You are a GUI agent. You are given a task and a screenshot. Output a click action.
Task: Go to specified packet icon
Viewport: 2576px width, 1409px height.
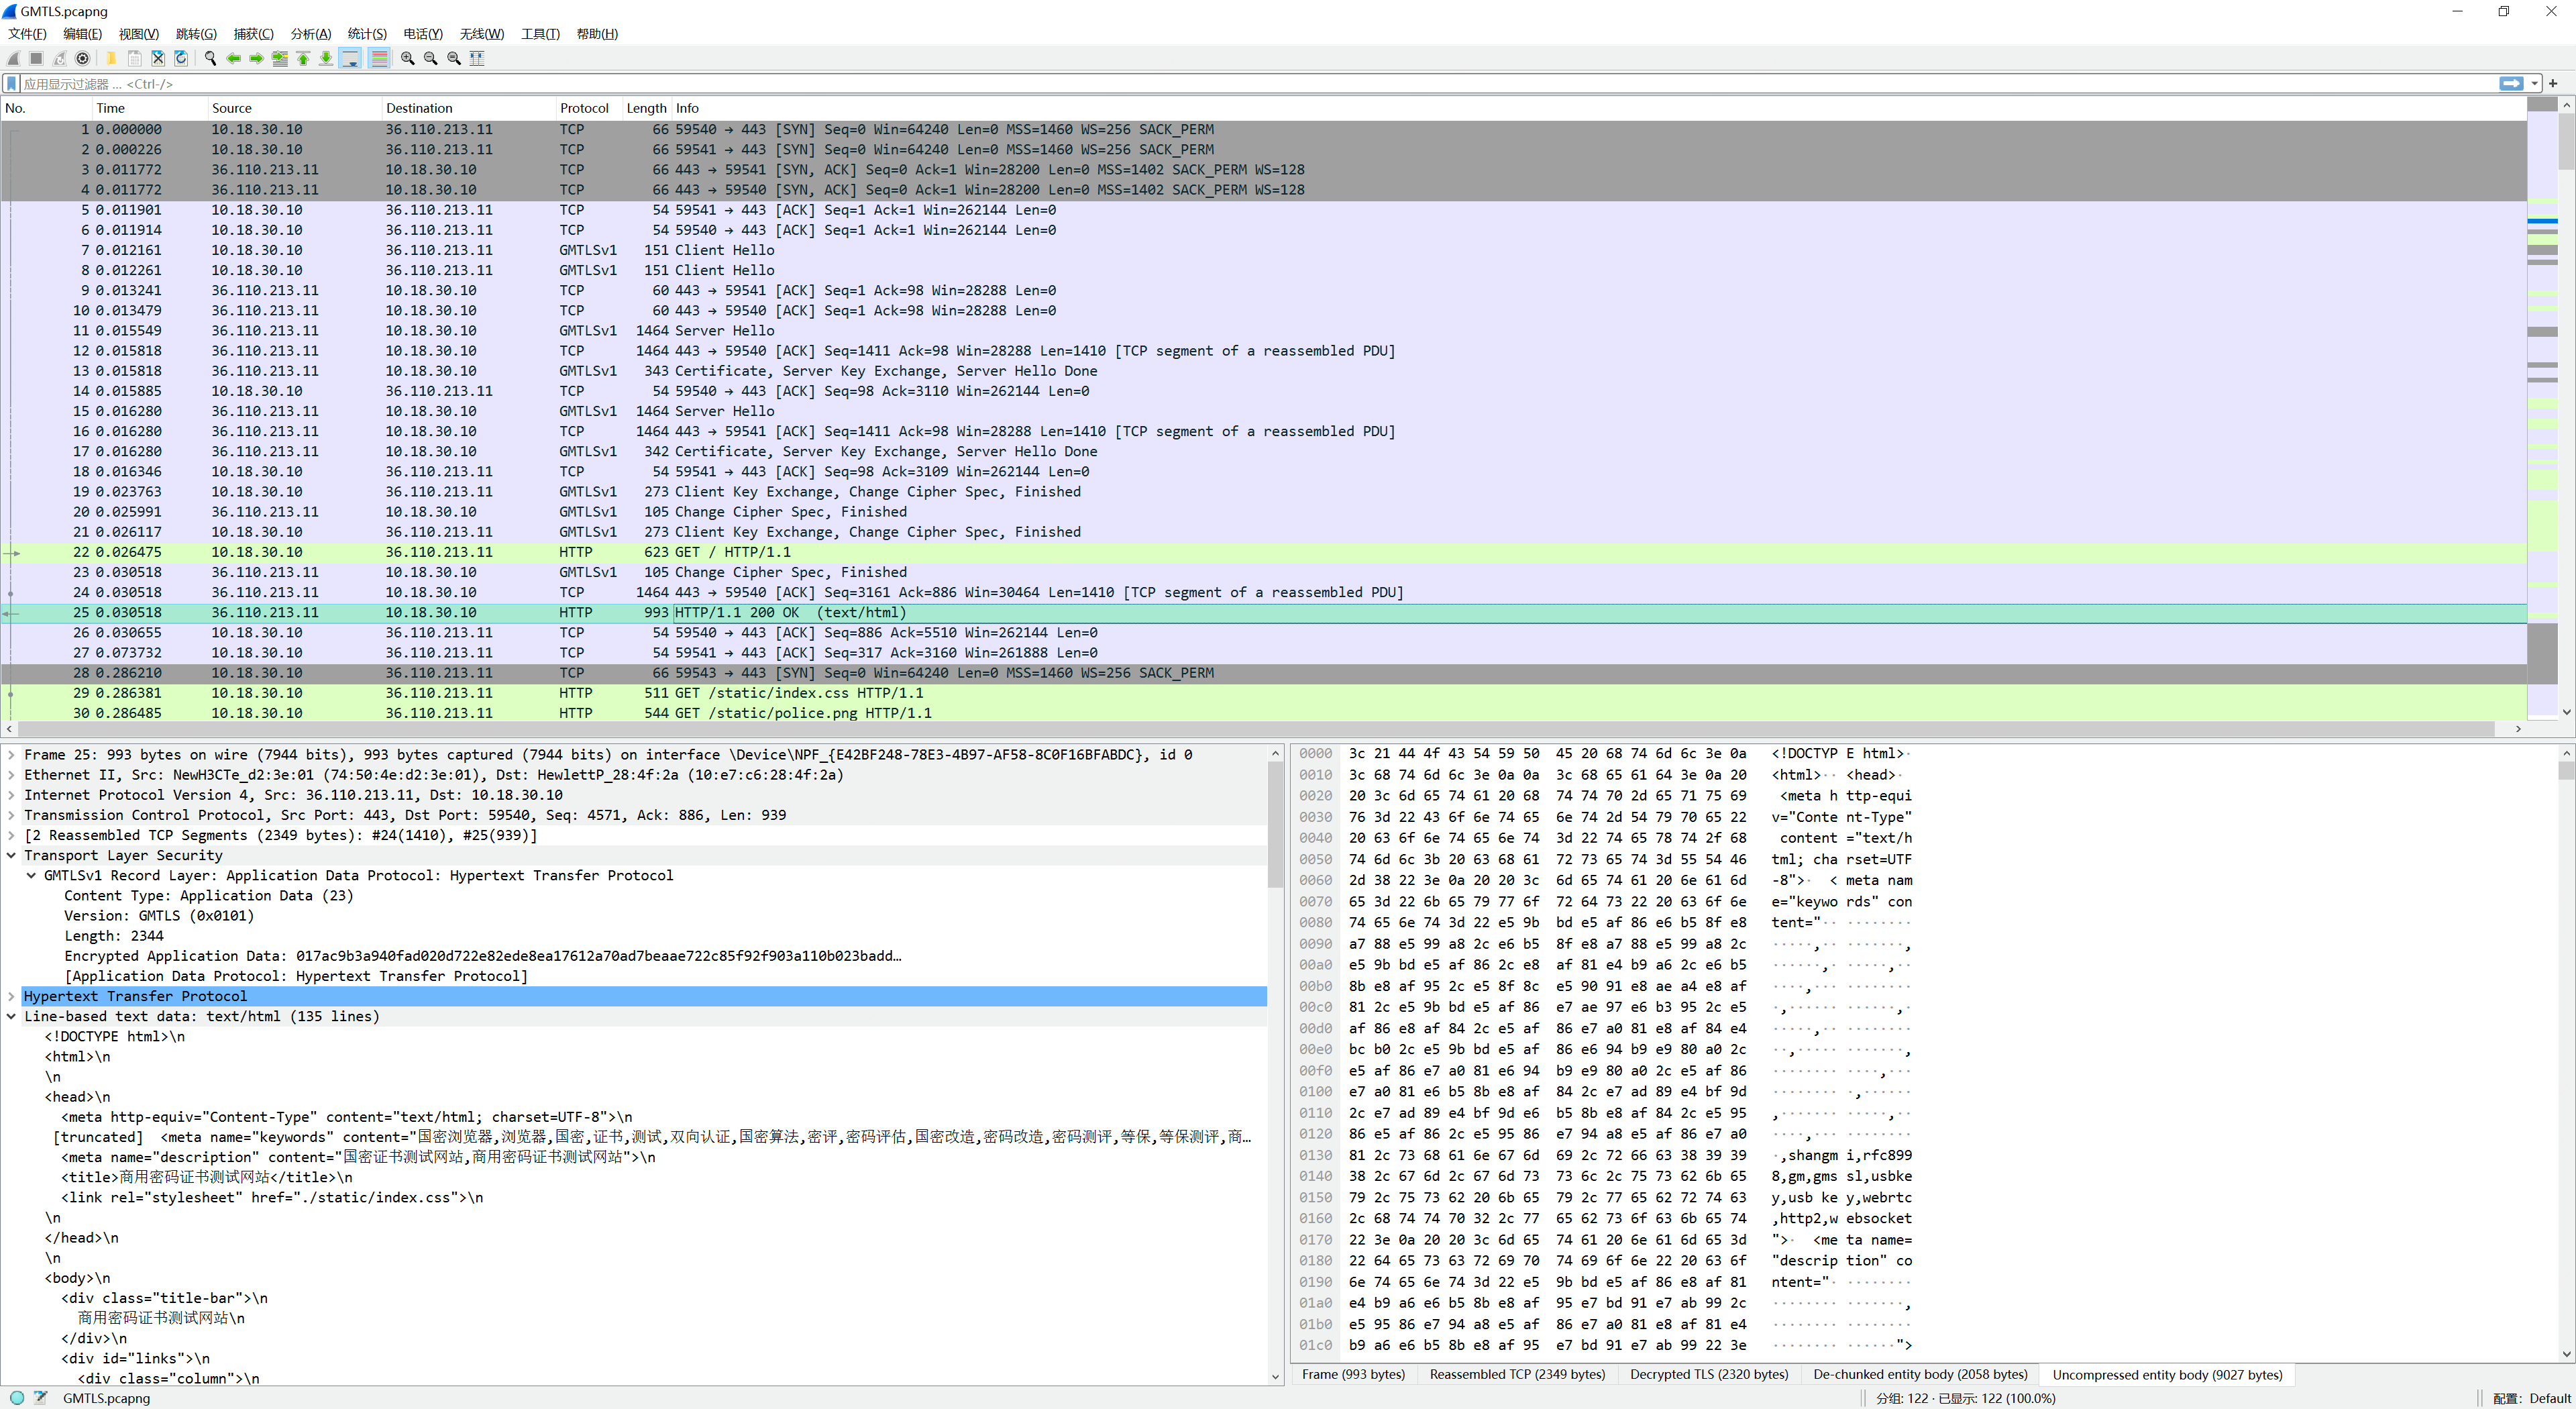[x=280, y=58]
